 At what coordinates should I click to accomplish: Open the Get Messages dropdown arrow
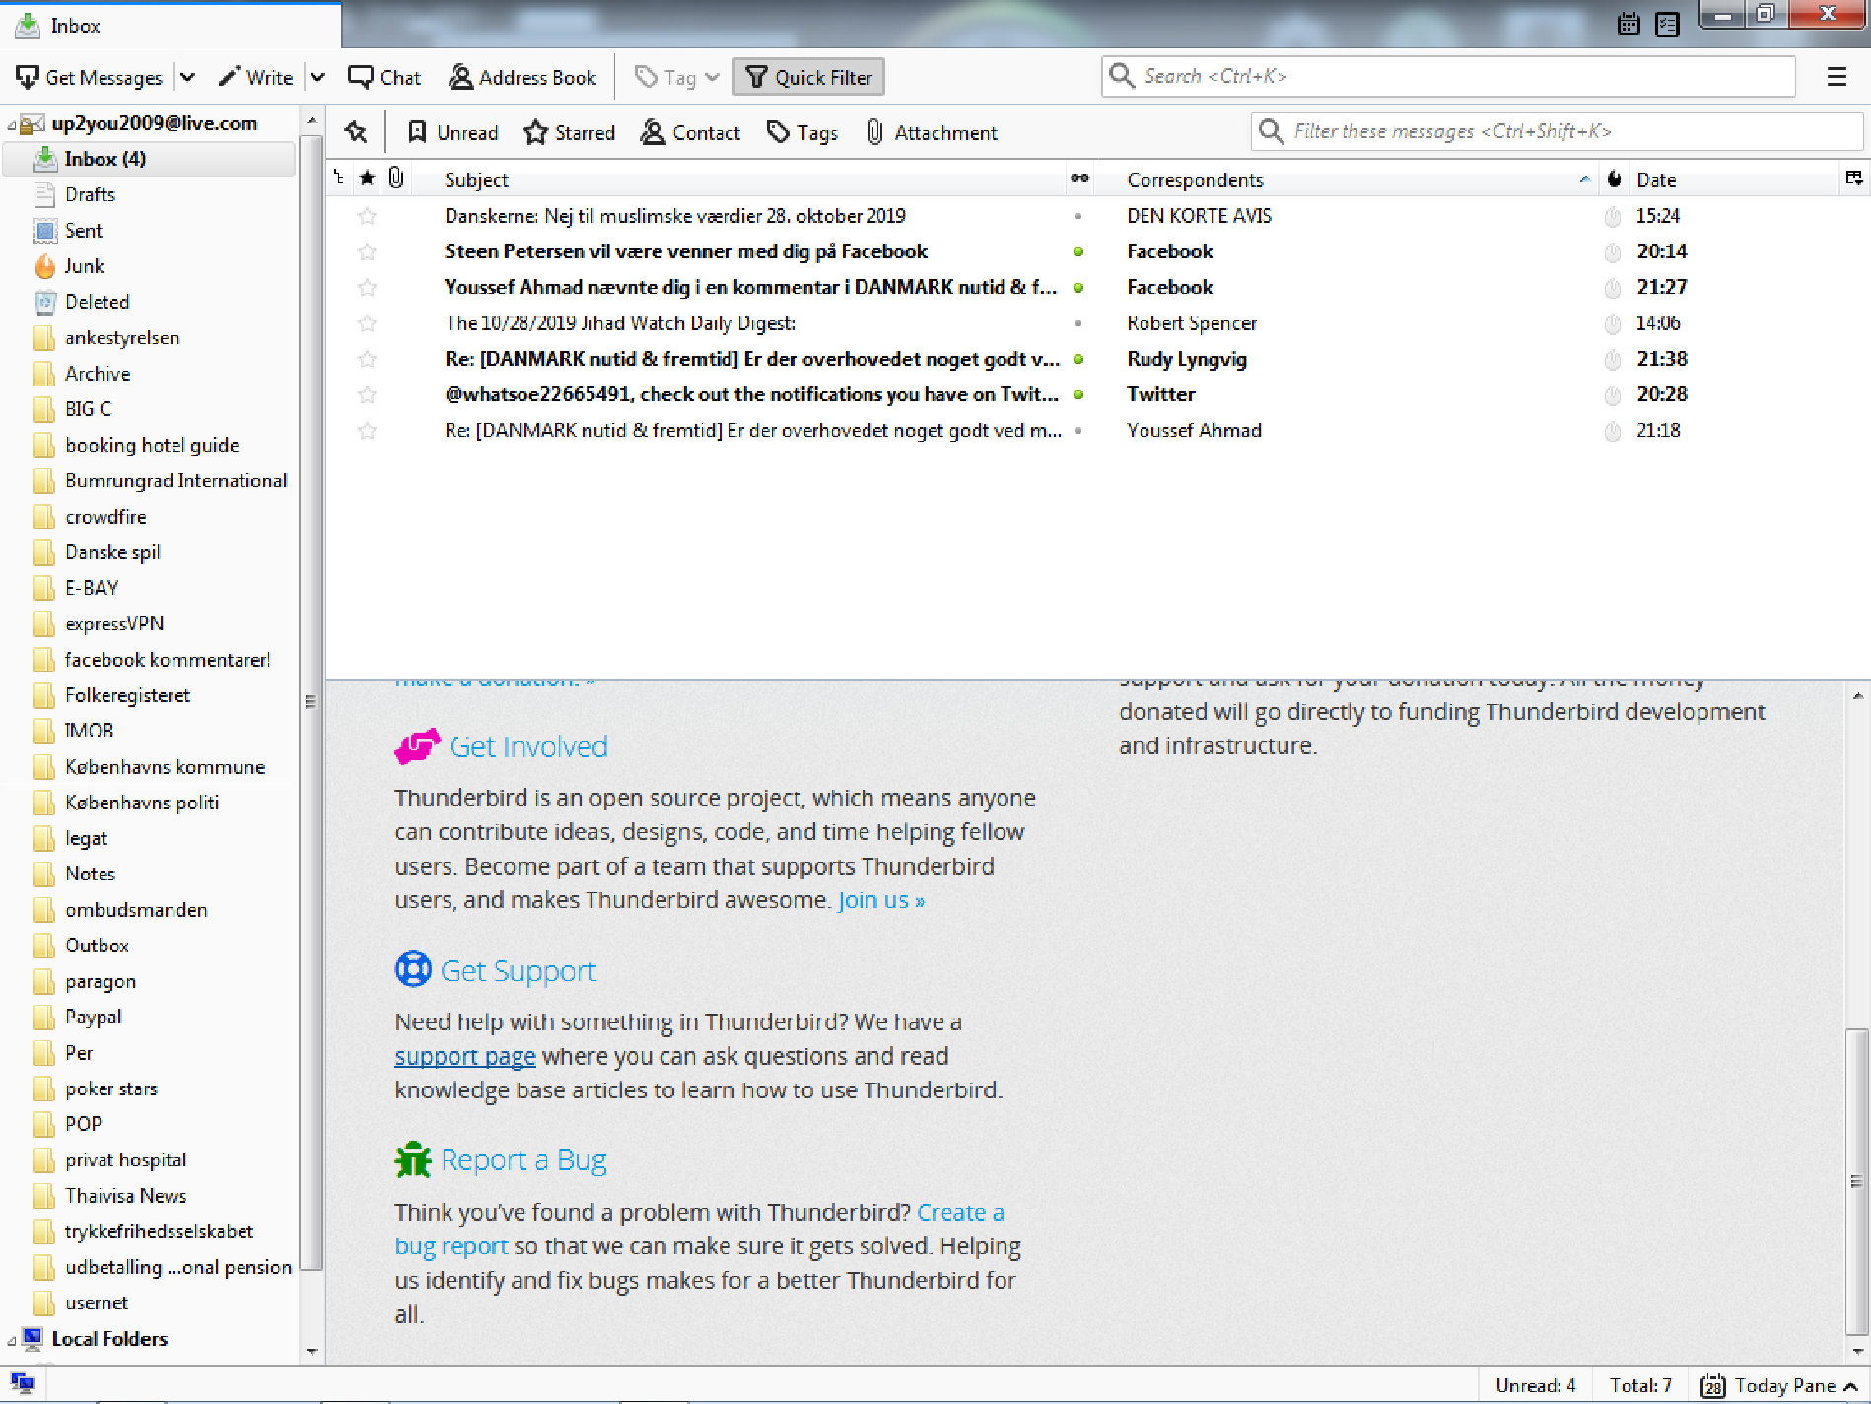(187, 77)
